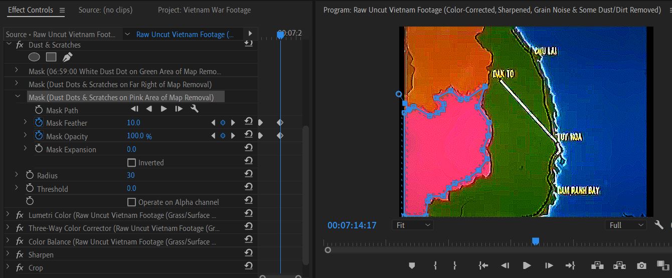
Task: Open Program Monitor settings wrench
Action: coord(659,225)
